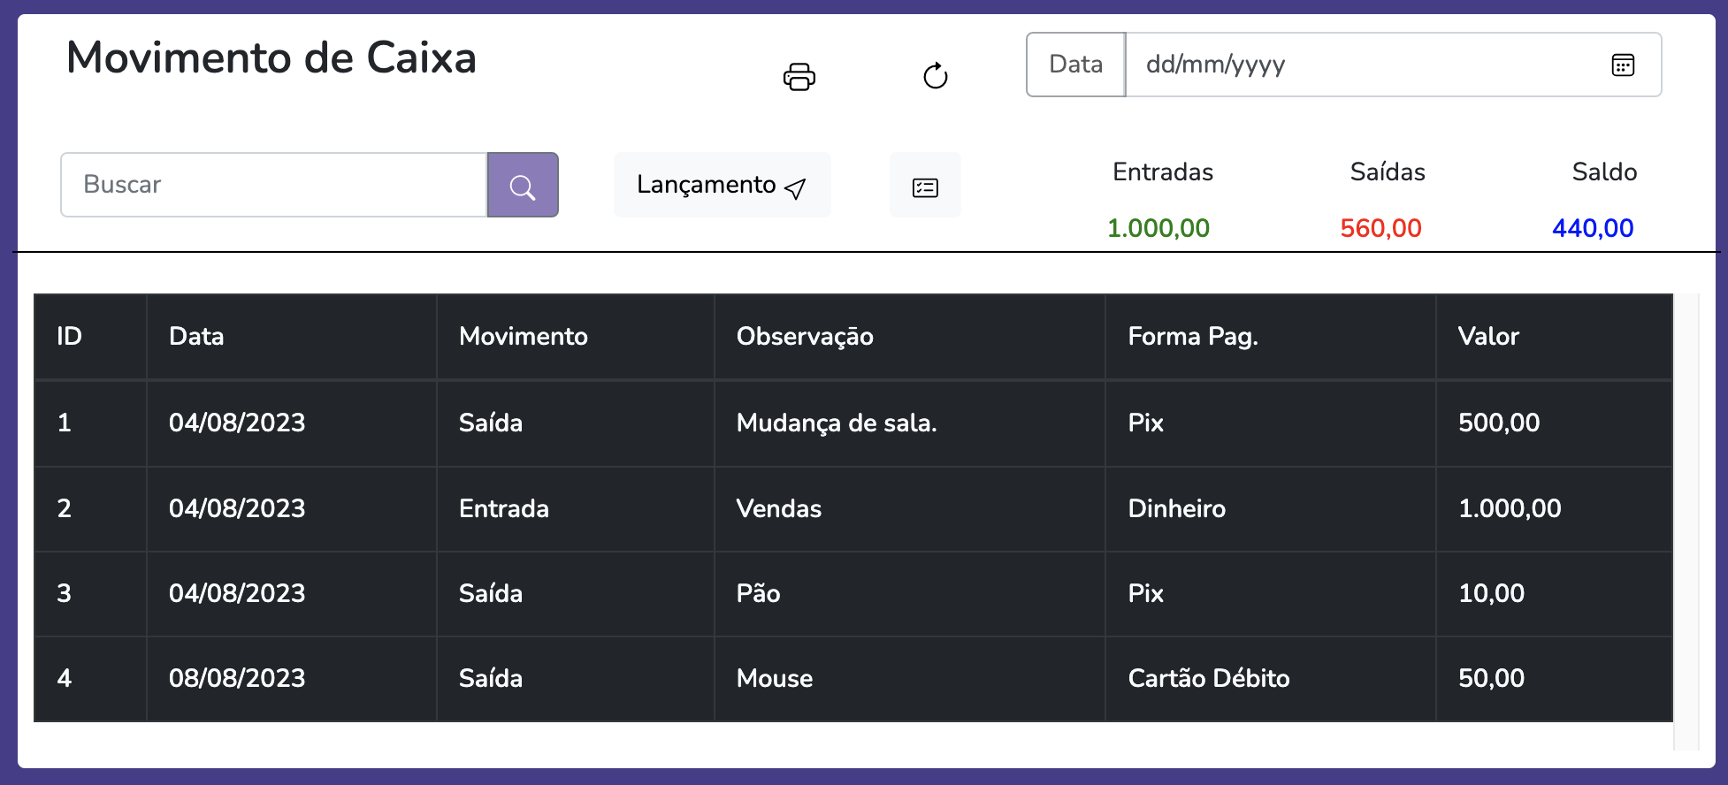The width and height of the screenshot is (1728, 785).
Task: Click the printer icon
Action: click(799, 77)
